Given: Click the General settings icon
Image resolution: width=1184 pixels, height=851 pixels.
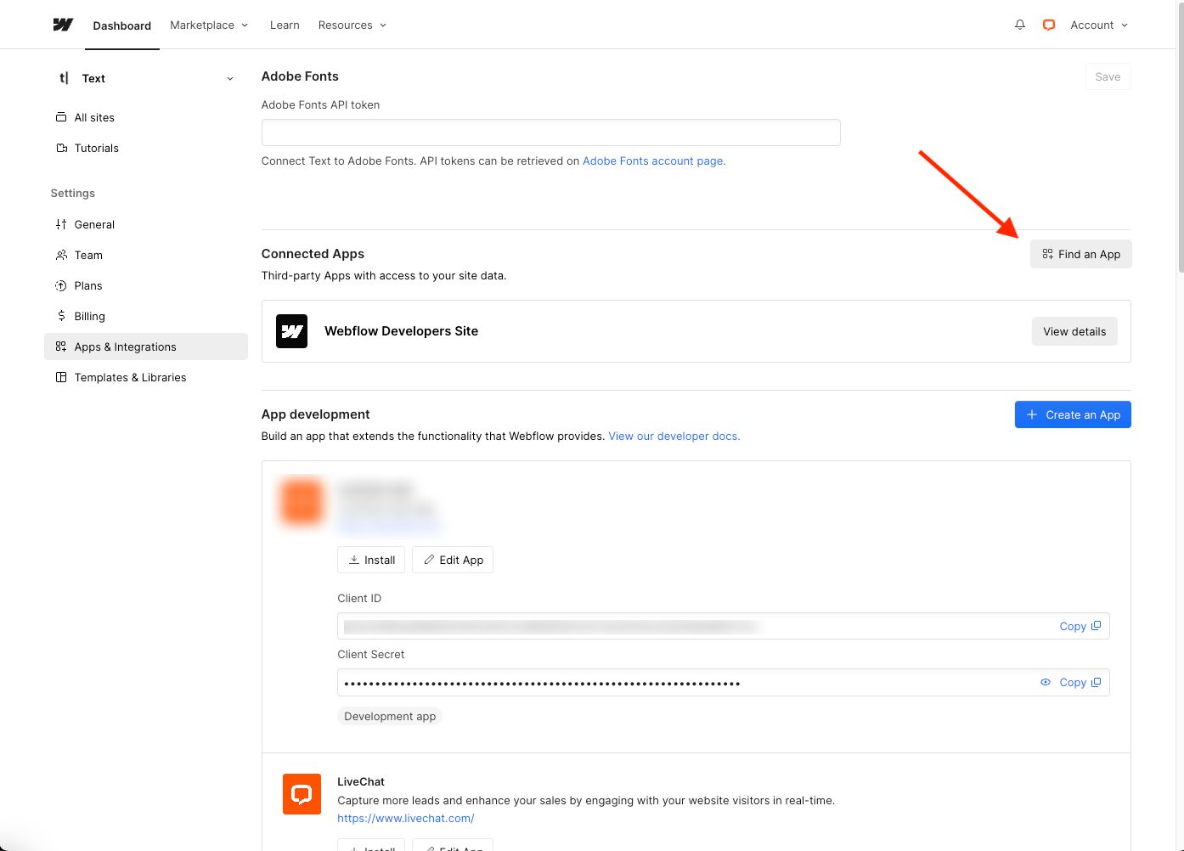Looking at the screenshot, I should pyautogui.click(x=61, y=224).
